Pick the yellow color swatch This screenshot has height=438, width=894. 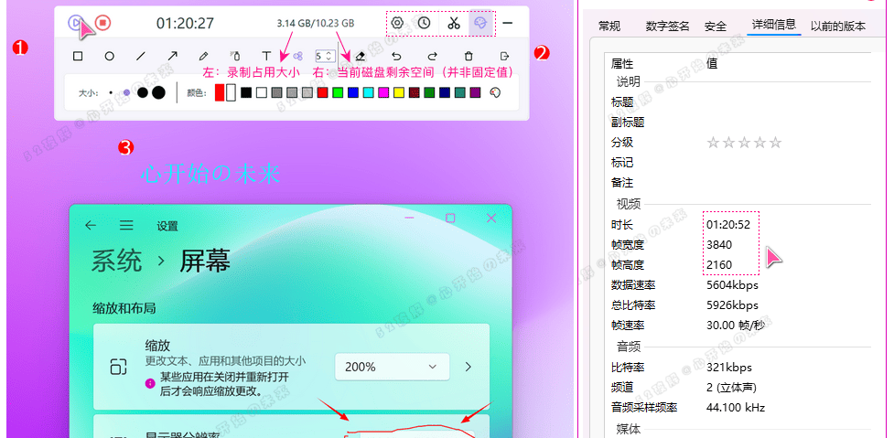(398, 92)
